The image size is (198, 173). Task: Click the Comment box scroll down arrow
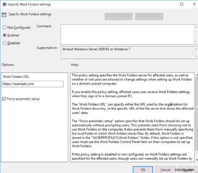pyautogui.click(x=195, y=42)
